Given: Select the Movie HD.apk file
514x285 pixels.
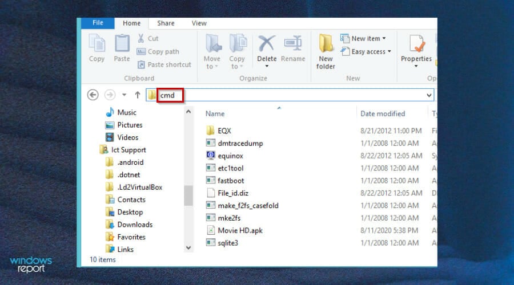Looking at the screenshot, I should [x=234, y=230].
